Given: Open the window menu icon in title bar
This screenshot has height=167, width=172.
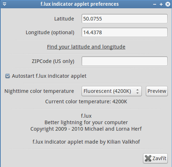Looking at the screenshot, I should point(4,4).
